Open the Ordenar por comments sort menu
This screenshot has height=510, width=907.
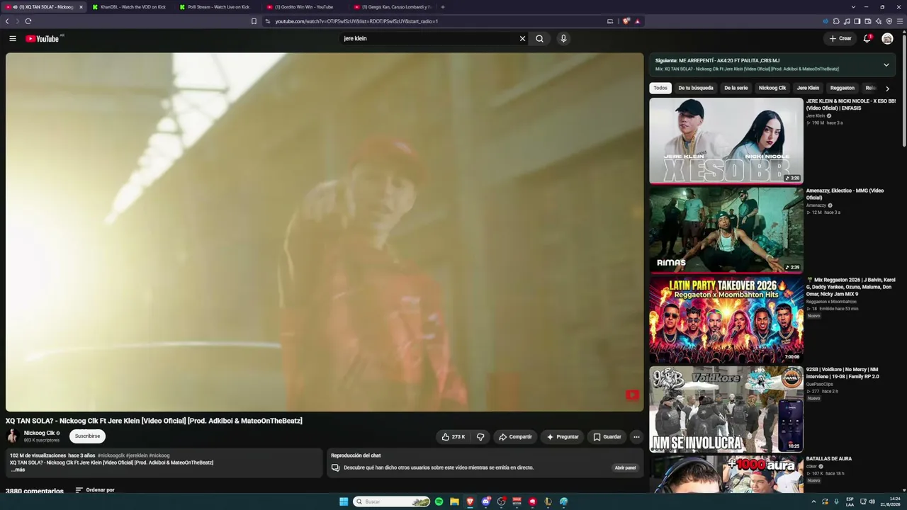tap(95, 490)
